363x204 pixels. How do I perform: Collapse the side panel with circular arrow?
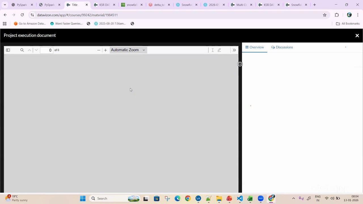[x=240, y=64]
